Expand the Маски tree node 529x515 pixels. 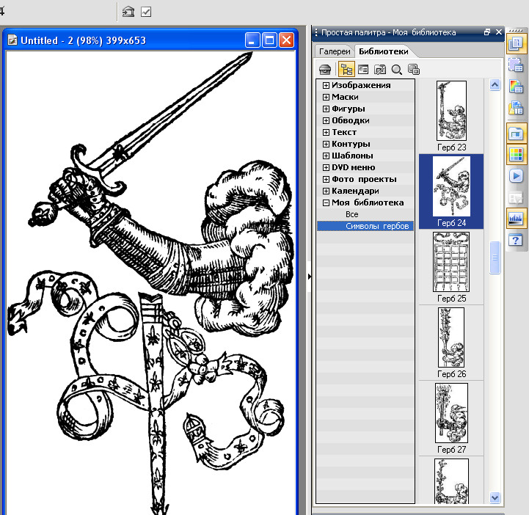[x=326, y=97]
